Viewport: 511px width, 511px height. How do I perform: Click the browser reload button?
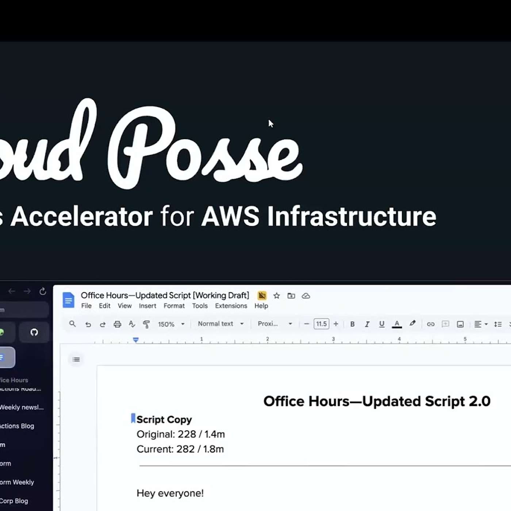click(x=43, y=291)
